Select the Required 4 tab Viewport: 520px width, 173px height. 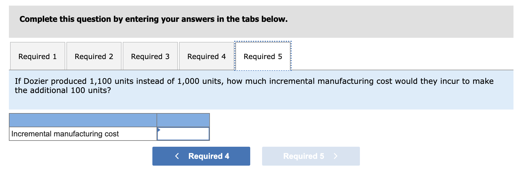(x=207, y=56)
